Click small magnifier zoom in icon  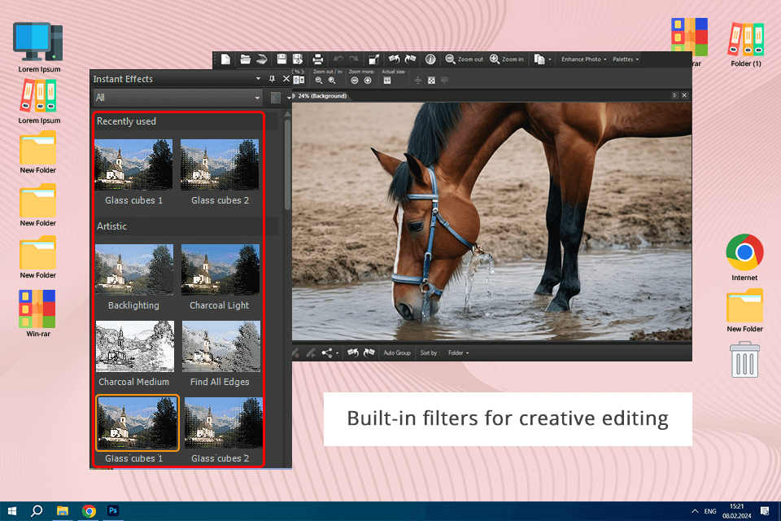tap(332, 81)
